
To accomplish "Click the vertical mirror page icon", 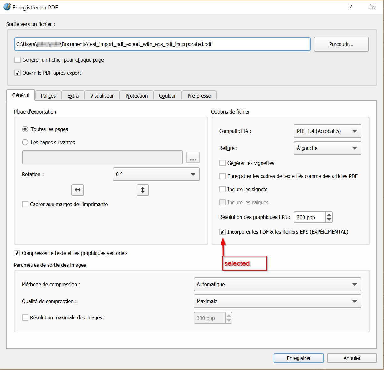I will click(x=143, y=190).
